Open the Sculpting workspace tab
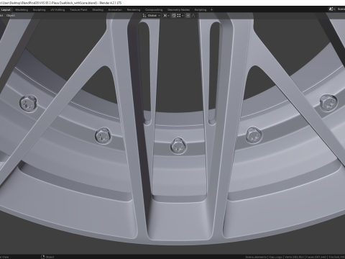 (39, 10)
